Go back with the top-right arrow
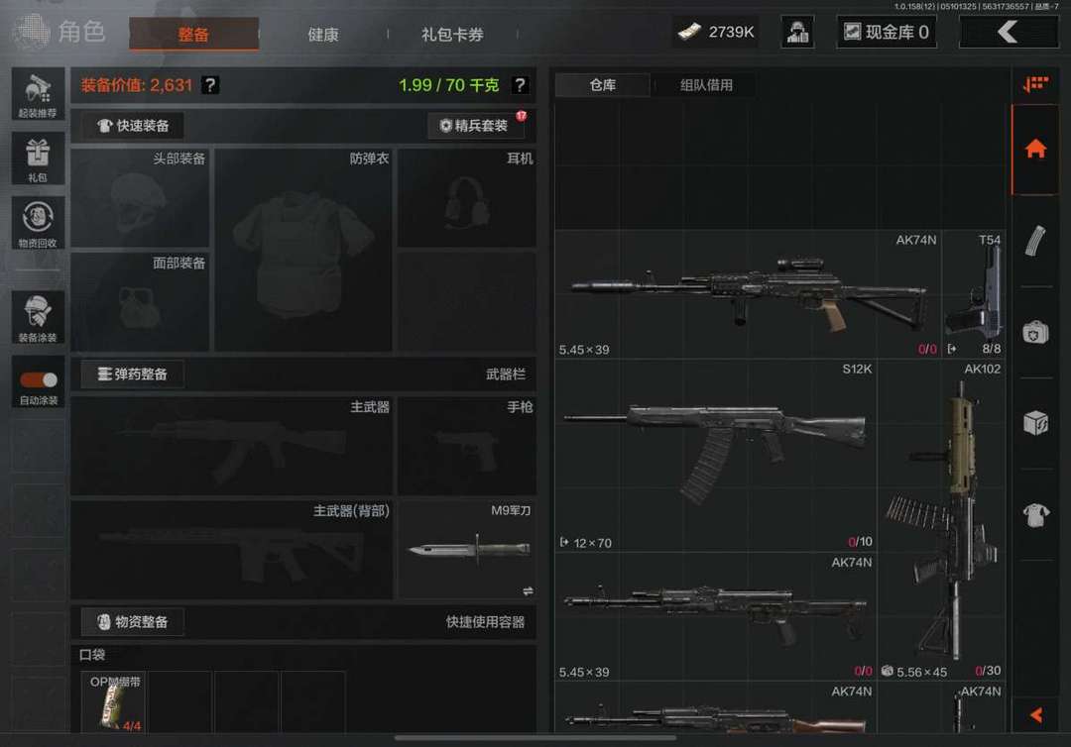The height and width of the screenshot is (747, 1071). point(1009,32)
